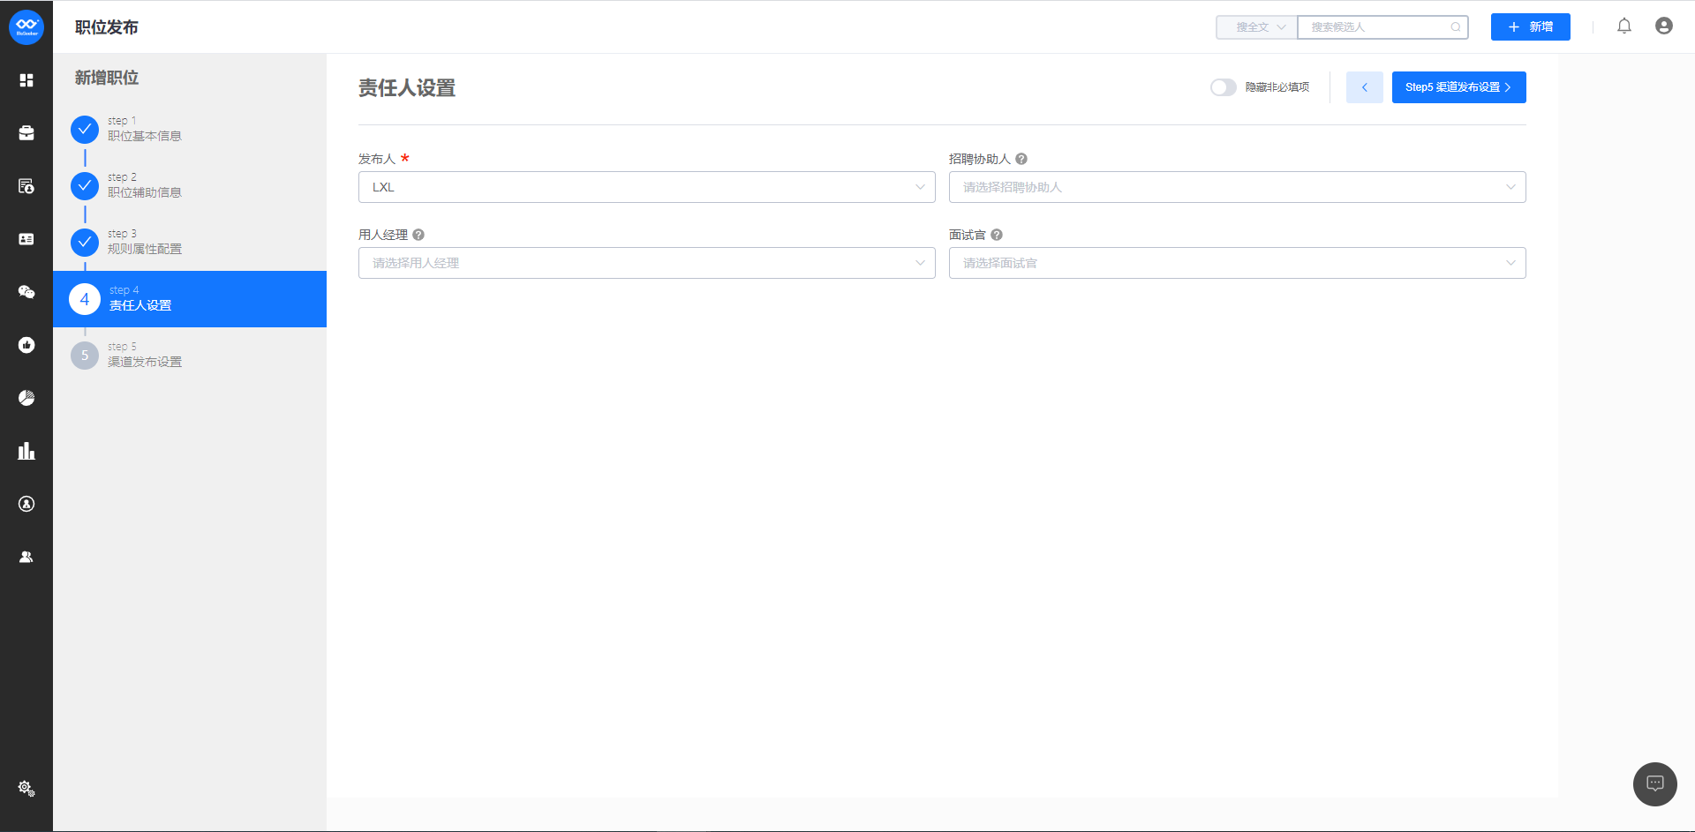The height and width of the screenshot is (832, 1695).
Task: Open the 面试官 dropdown
Action: tap(1237, 263)
